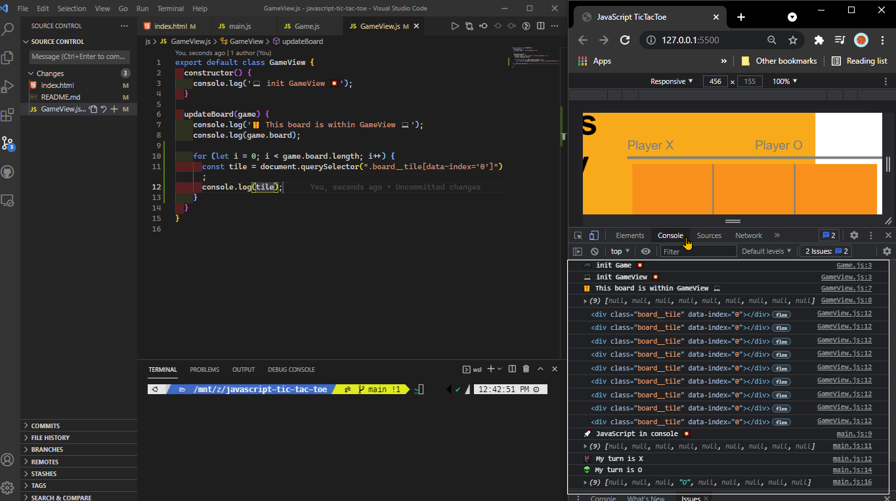
Task: Switch to the Sources tab in DevTools
Action: click(x=709, y=235)
